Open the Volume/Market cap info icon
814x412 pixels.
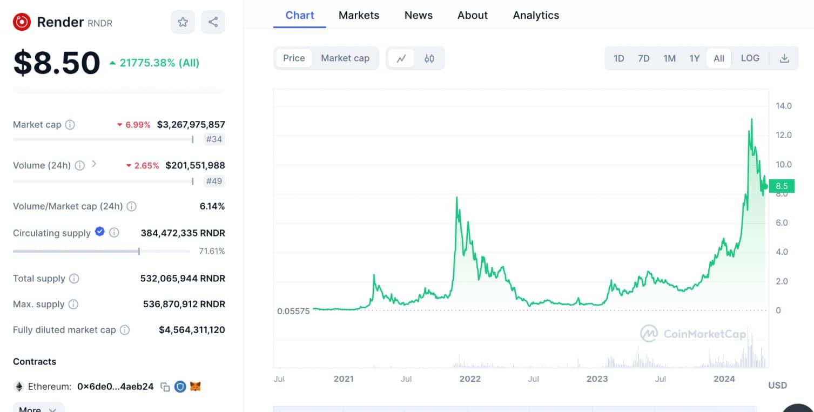pyautogui.click(x=131, y=206)
